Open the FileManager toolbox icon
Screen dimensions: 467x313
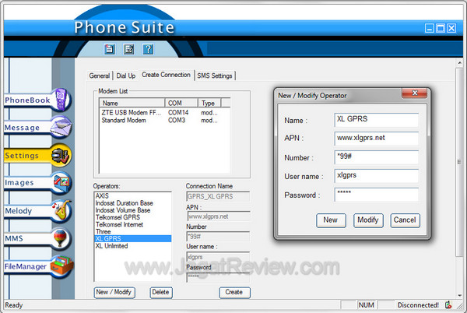[61, 266]
